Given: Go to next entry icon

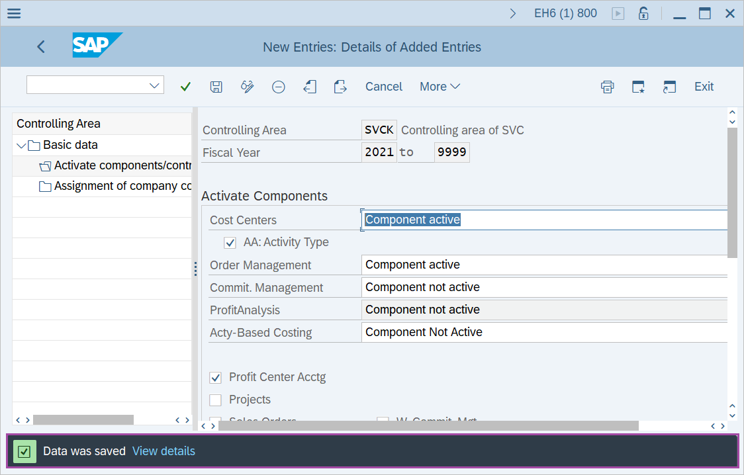Looking at the screenshot, I should pyautogui.click(x=340, y=87).
